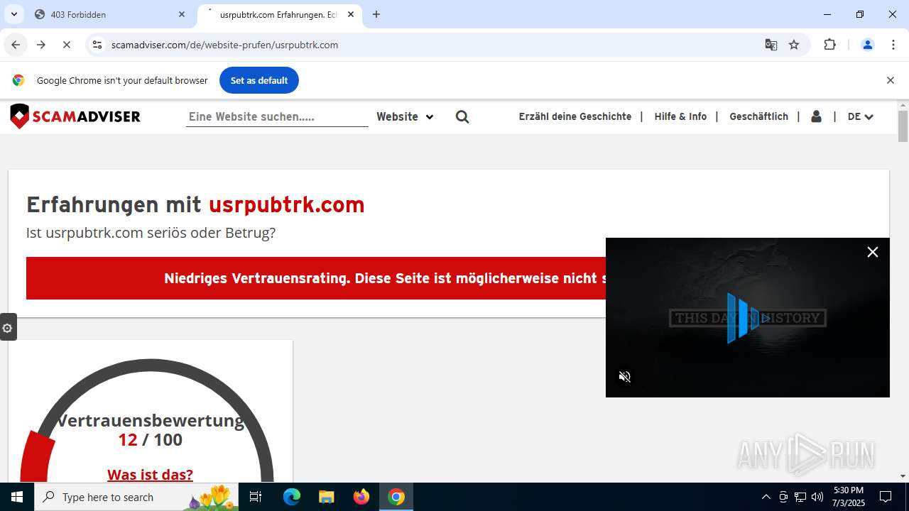This screenshot has height=511, width=909.
Task: Open the volume control in tray
Action: pos(817,497)
